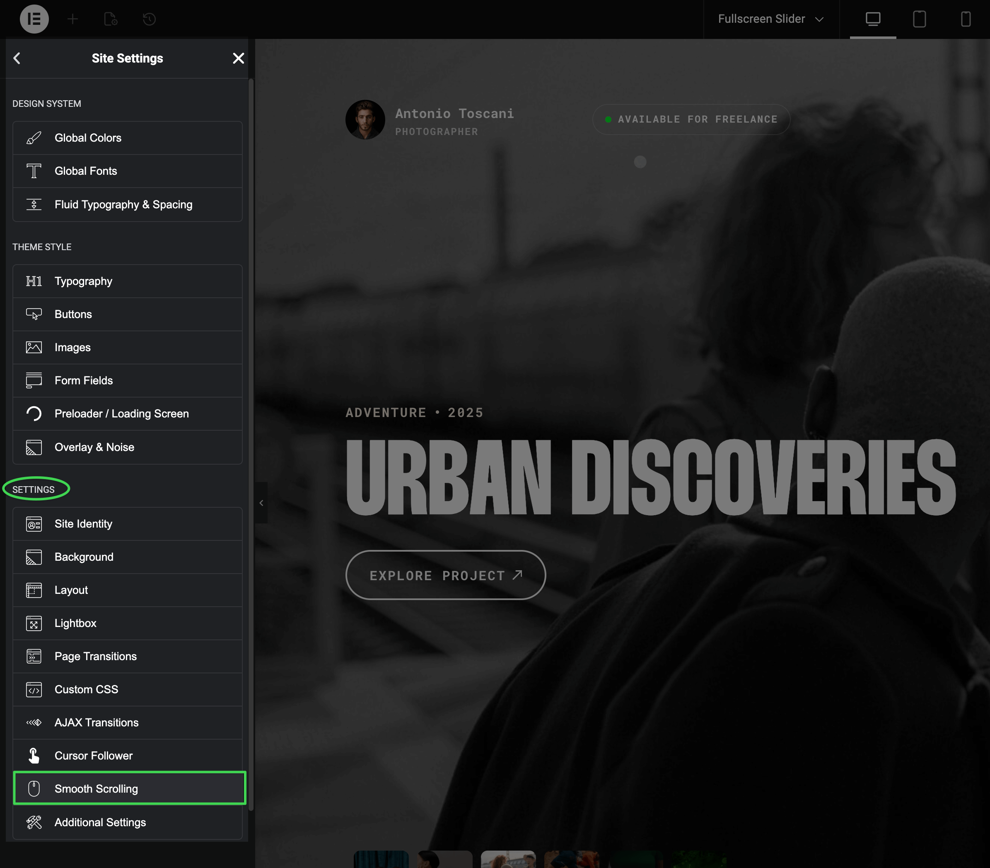The width and height of the screenshot is (990, 868).
Task: Click the Elementor logo icon
Action: [34, 19]
